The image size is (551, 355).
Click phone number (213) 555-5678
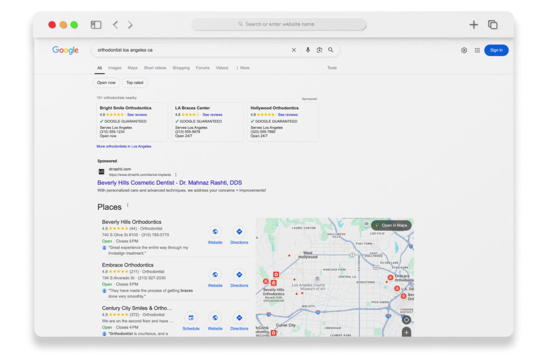188,132
